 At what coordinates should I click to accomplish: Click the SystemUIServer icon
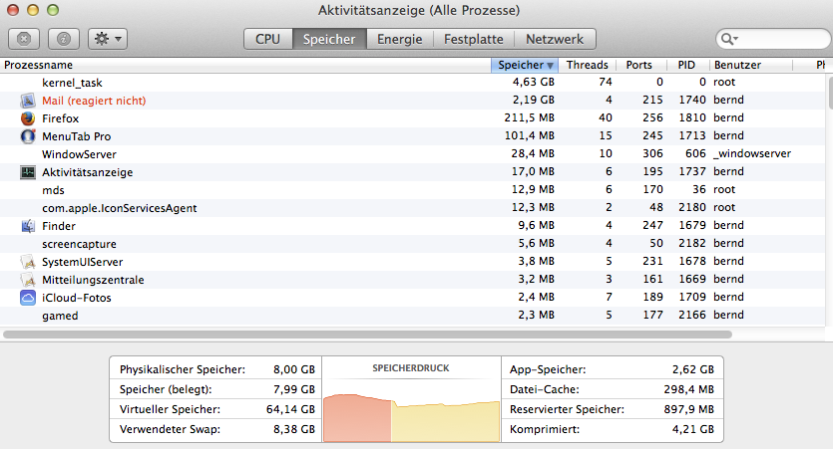pos(28,262)
